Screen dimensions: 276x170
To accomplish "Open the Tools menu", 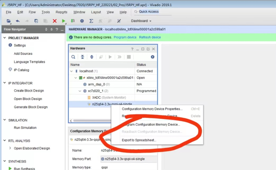I will click(x=46, y=12).
